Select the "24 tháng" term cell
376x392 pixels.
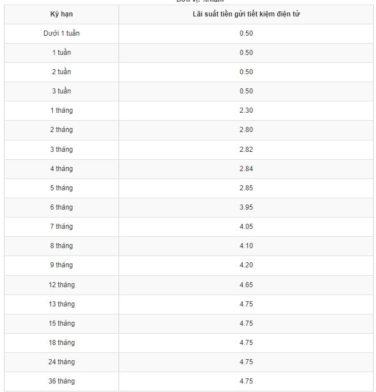pyautogui.click(x=61, y=362)
